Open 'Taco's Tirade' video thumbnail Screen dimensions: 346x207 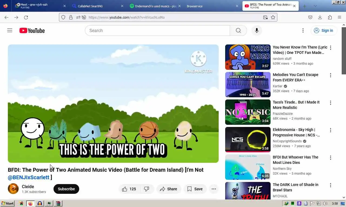pos(248,112)
